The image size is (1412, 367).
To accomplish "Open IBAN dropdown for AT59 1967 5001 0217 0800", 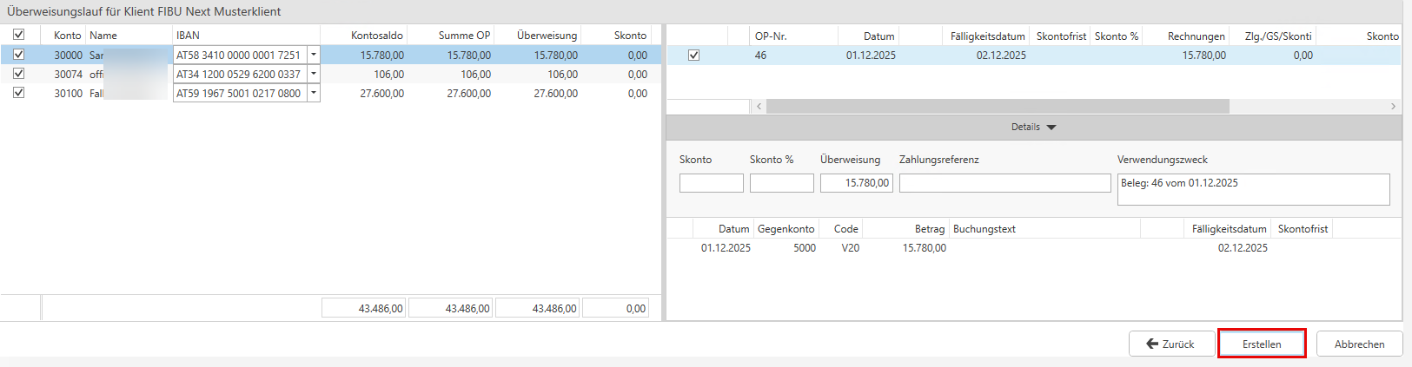I will (x=314, y=93).
